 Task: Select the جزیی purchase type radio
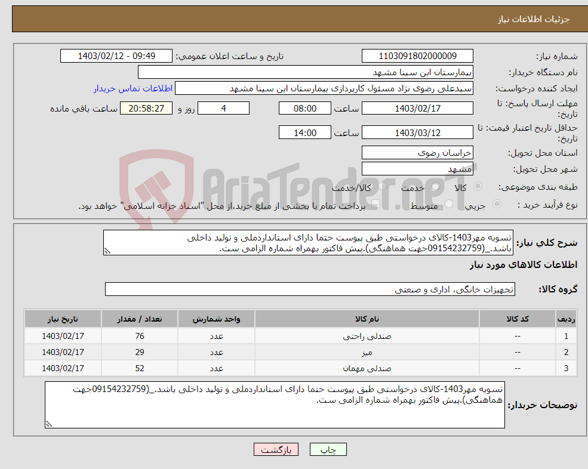click(497, 204)
